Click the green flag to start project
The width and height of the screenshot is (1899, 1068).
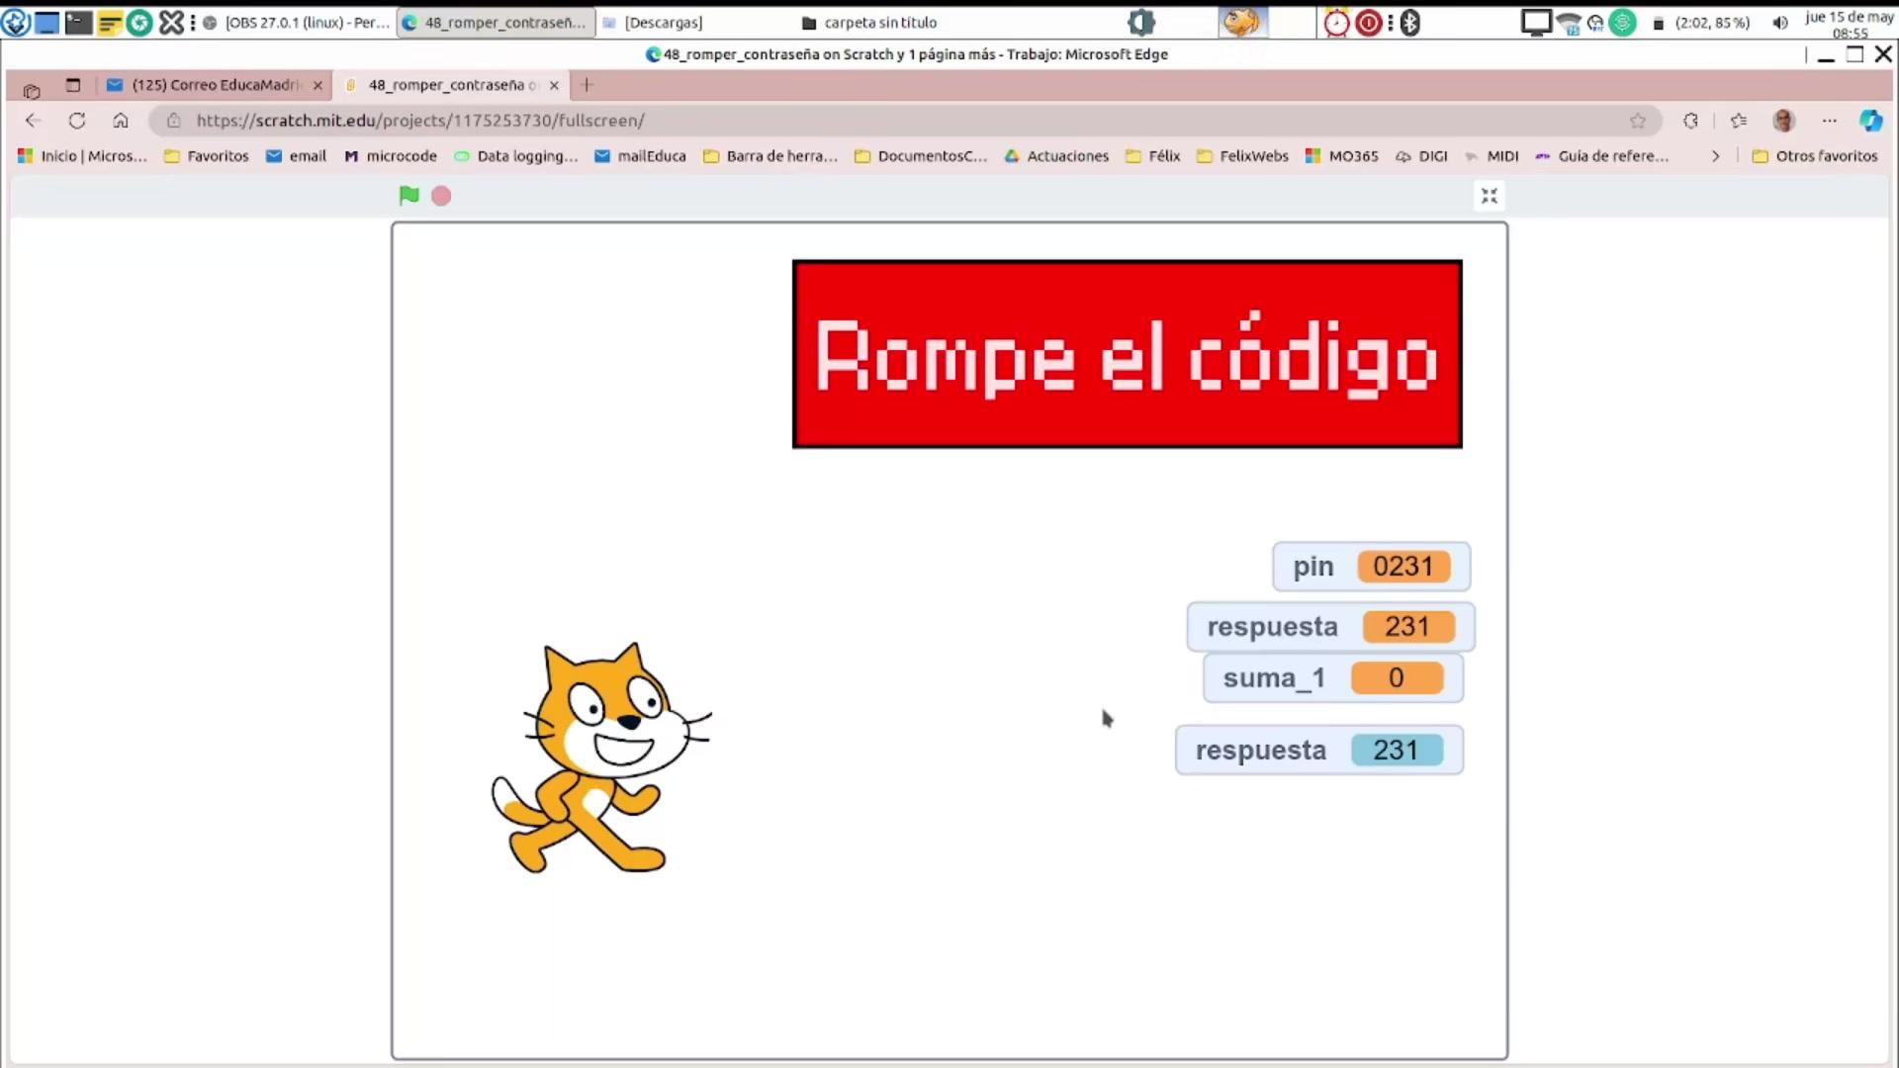(408, 196)
